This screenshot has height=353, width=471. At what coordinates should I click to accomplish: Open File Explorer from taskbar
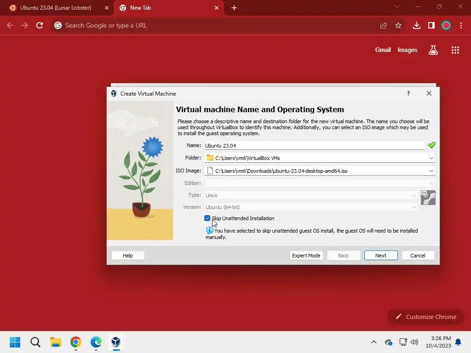point(56,342)
